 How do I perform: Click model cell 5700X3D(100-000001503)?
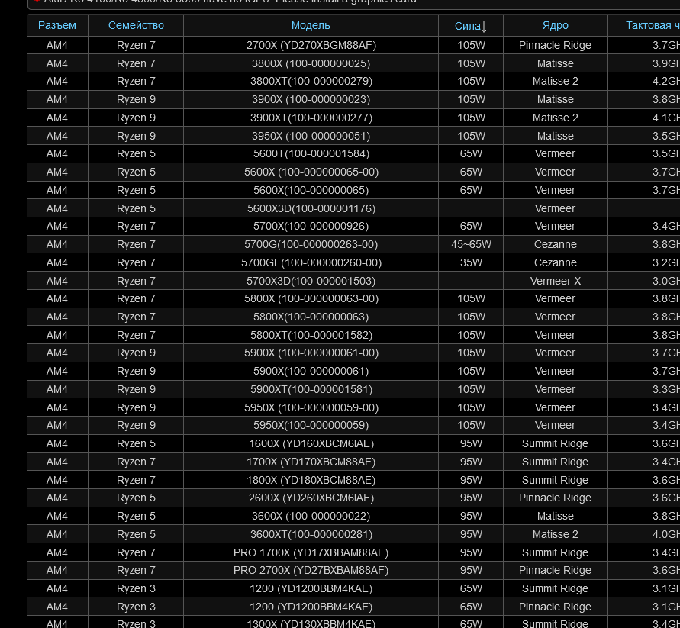point(311,281)
